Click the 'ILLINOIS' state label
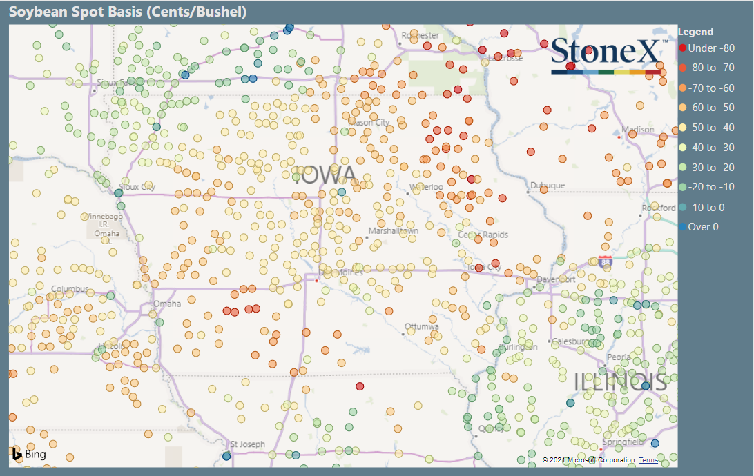This screenshot has height=476, width=754. (x=620, y=382)
